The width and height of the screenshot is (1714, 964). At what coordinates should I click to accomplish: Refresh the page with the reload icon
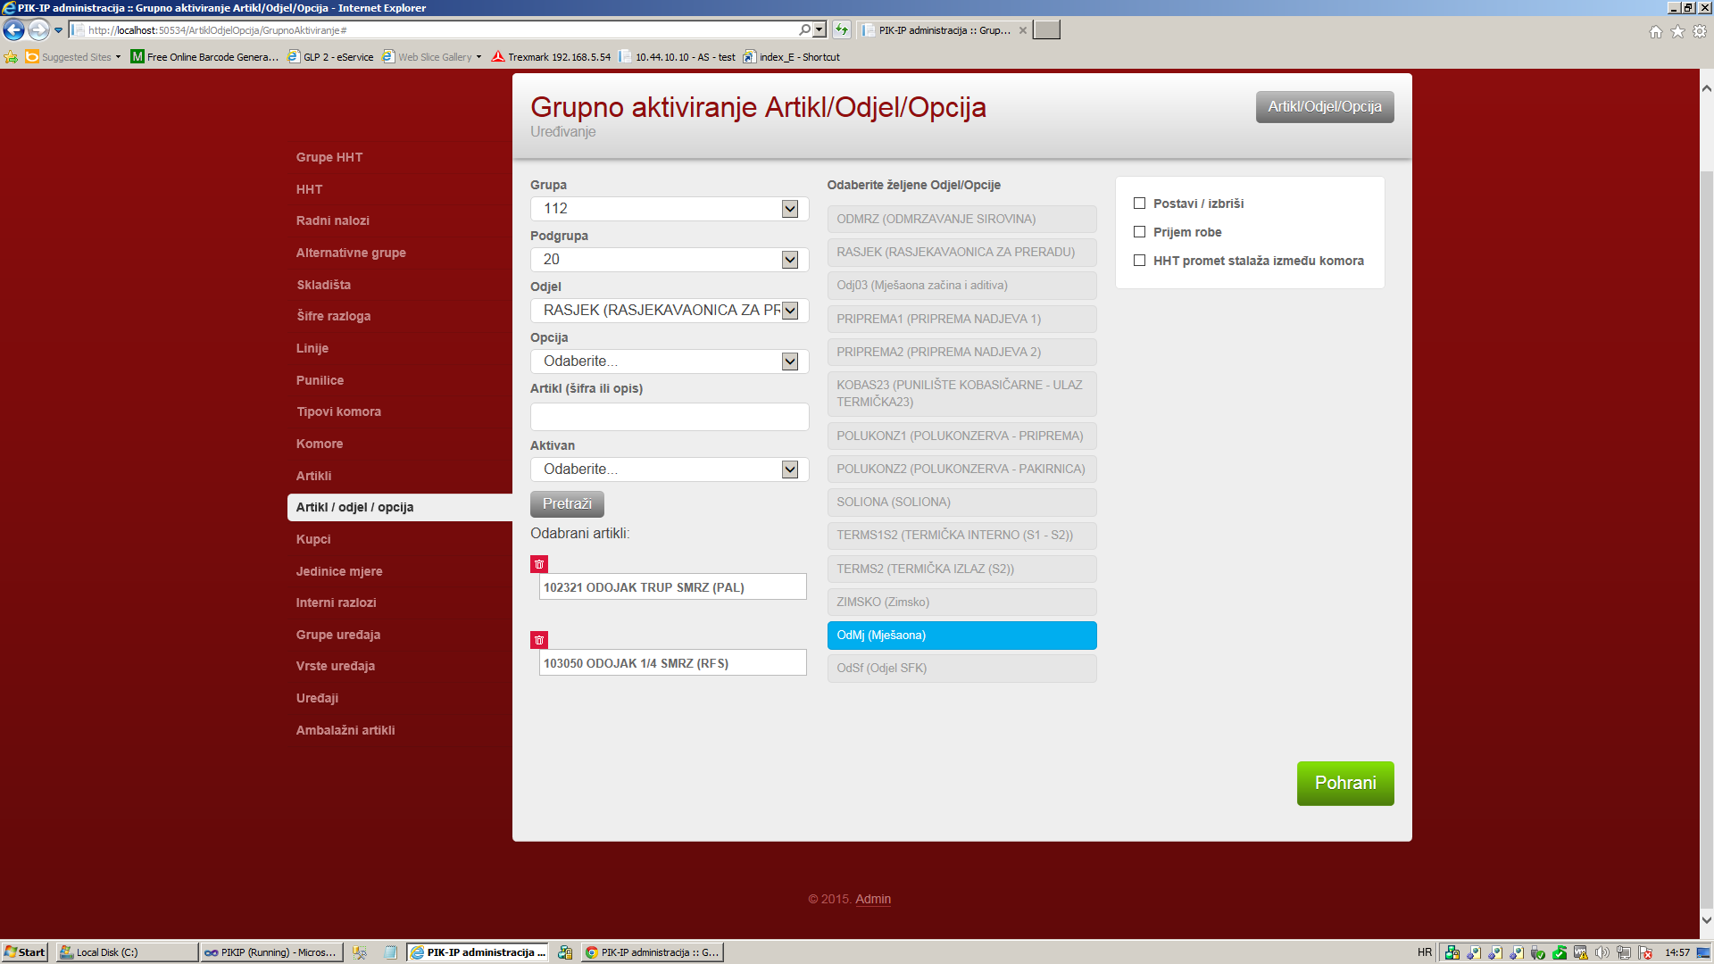coord(841,30)
